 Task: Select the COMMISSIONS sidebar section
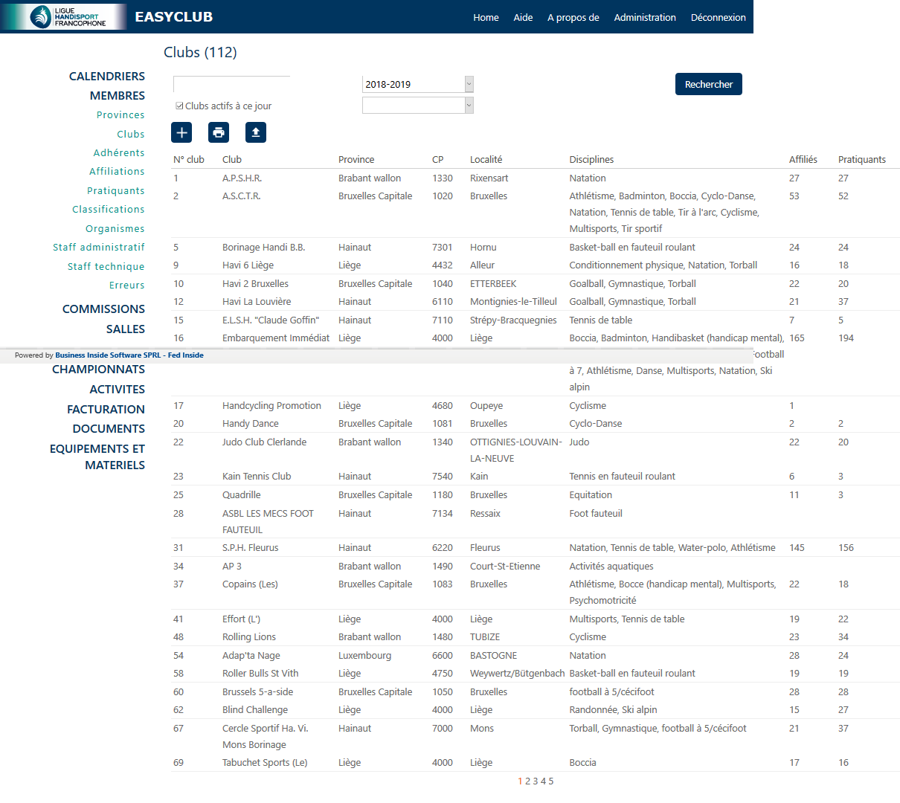click(103, 309)
